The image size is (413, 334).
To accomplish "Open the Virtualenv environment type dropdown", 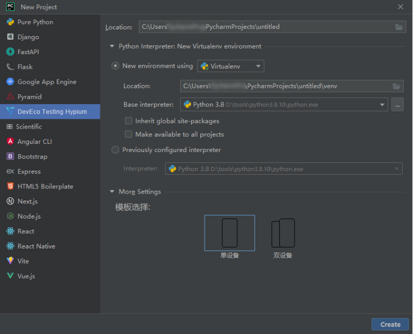I will (230, 66).
